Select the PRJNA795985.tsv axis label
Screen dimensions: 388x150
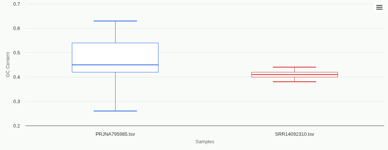pos(115,134)
